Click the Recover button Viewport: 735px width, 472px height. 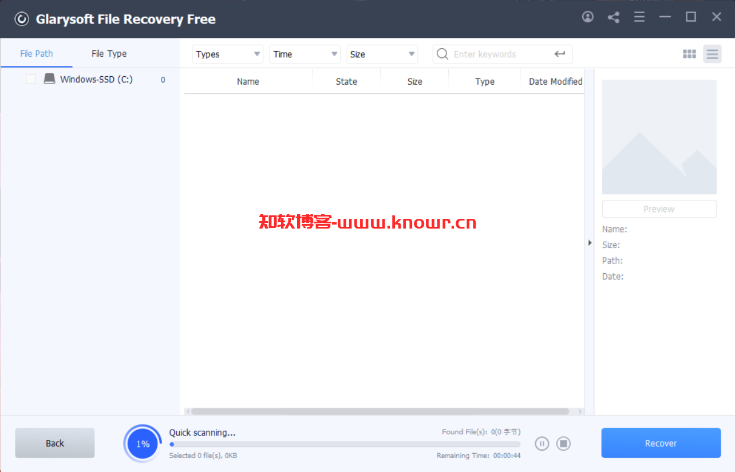coord(661,443)
